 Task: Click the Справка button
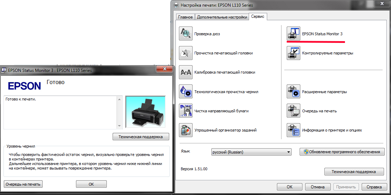click(x=374, y=187)
